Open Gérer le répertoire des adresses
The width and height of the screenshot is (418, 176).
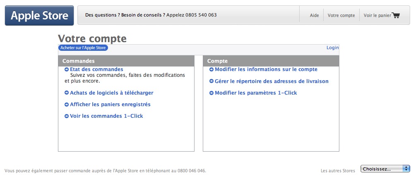[x=271, y=81]
